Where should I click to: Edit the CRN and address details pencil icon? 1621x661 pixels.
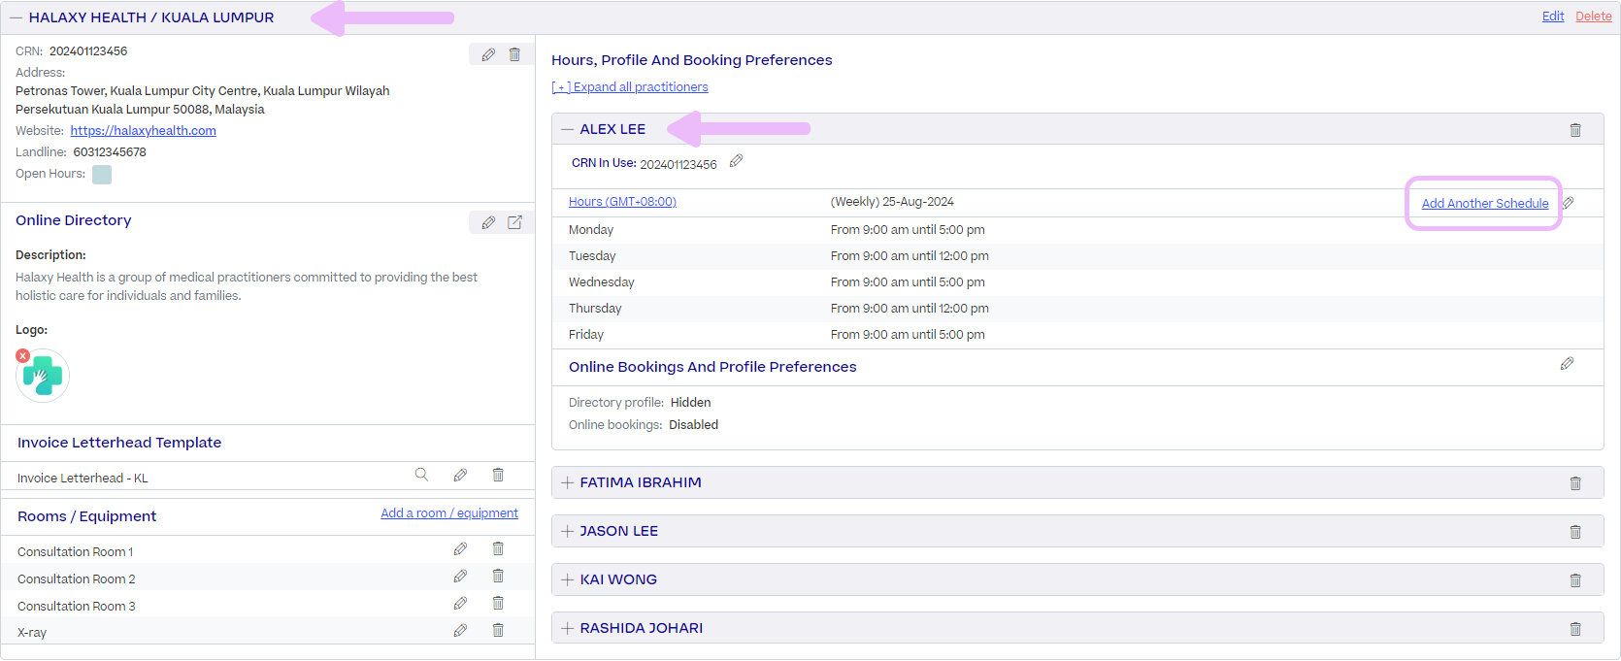488,55
